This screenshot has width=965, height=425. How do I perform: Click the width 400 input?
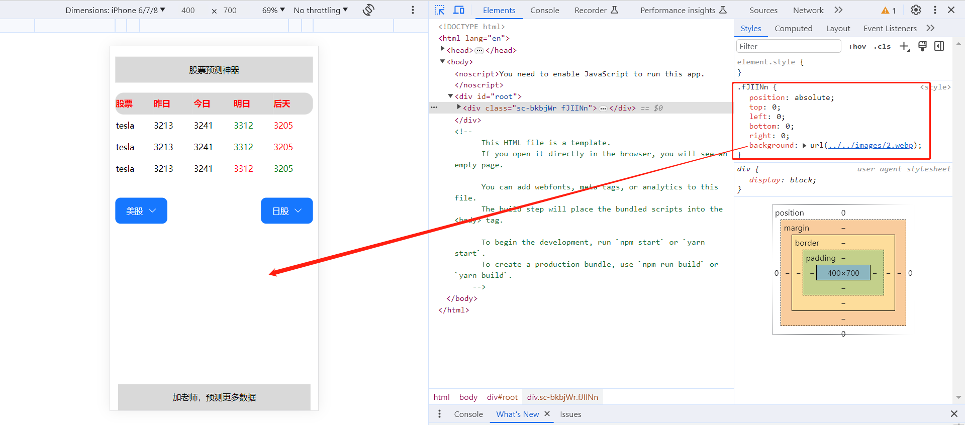[188, 10]
